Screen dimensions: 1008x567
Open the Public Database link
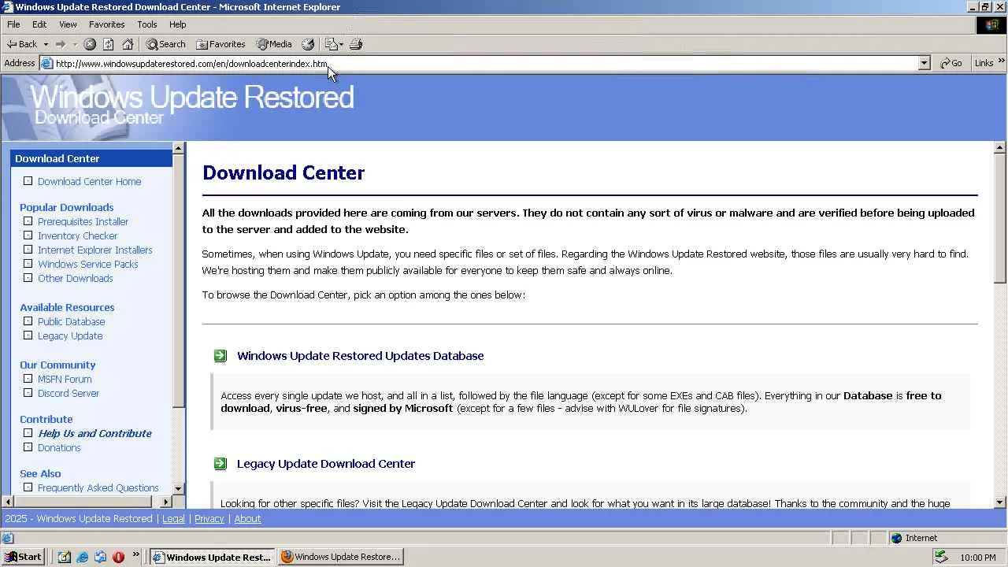[x=72, y=322]
